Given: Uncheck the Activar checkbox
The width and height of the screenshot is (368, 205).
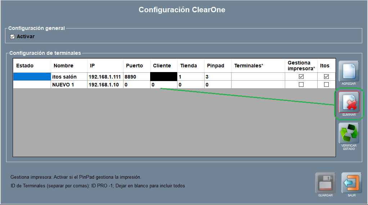Looking at the screenshot, I should click(13, 36).
